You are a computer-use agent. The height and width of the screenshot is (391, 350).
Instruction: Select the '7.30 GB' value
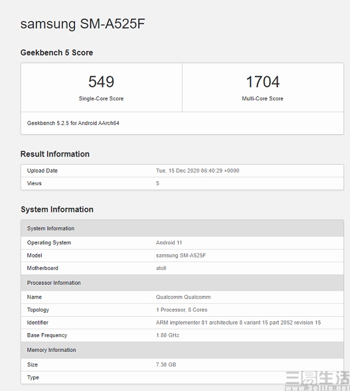click(x=166, y=364)
